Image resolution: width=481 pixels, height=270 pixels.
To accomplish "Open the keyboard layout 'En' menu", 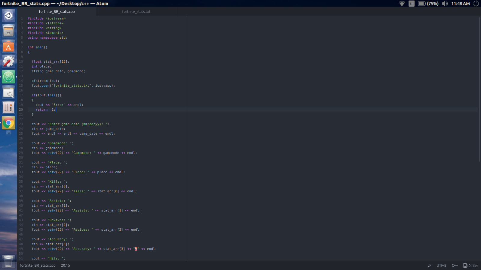I will [411, 4].
